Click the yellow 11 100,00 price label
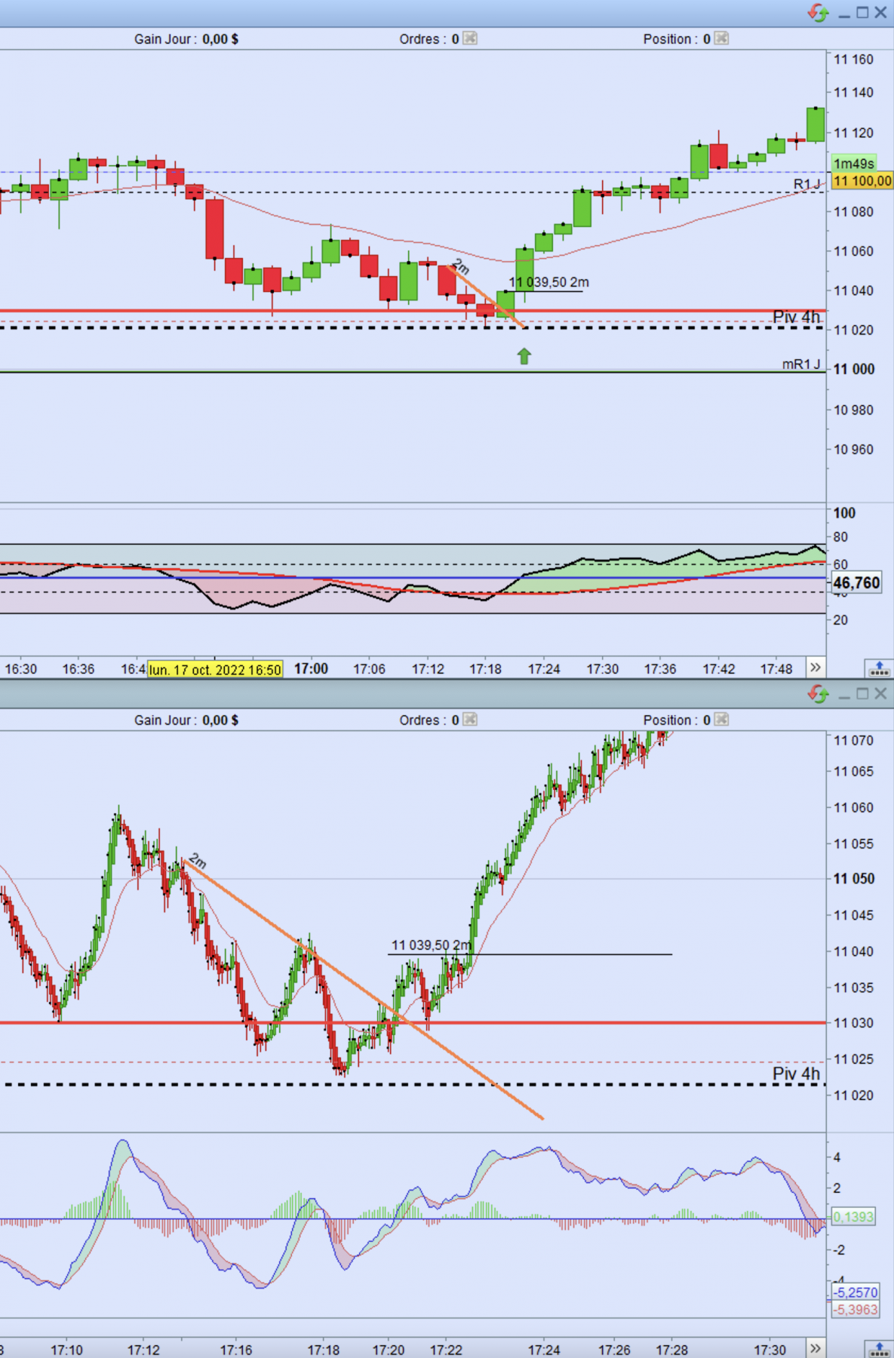The height and width of the screenshot is (1358, 894). pos(862,181)
